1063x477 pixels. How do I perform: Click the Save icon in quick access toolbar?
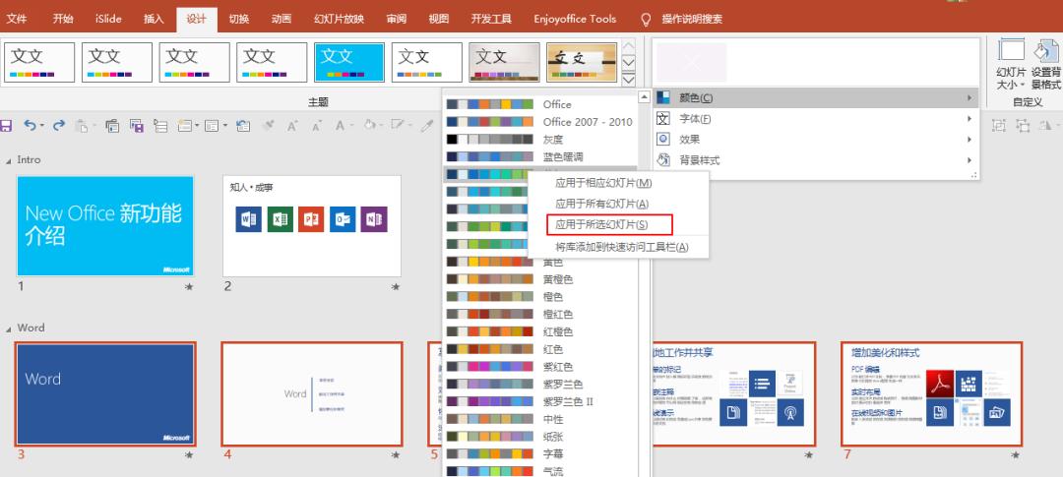point(6,125)
